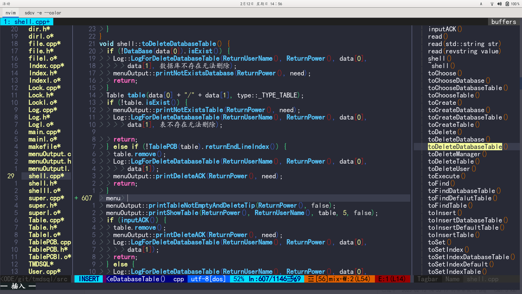The width and height of the screenshot is (522, 294).
Task: Click the mix-W:2(L54) warning segment
Action: 340,279
